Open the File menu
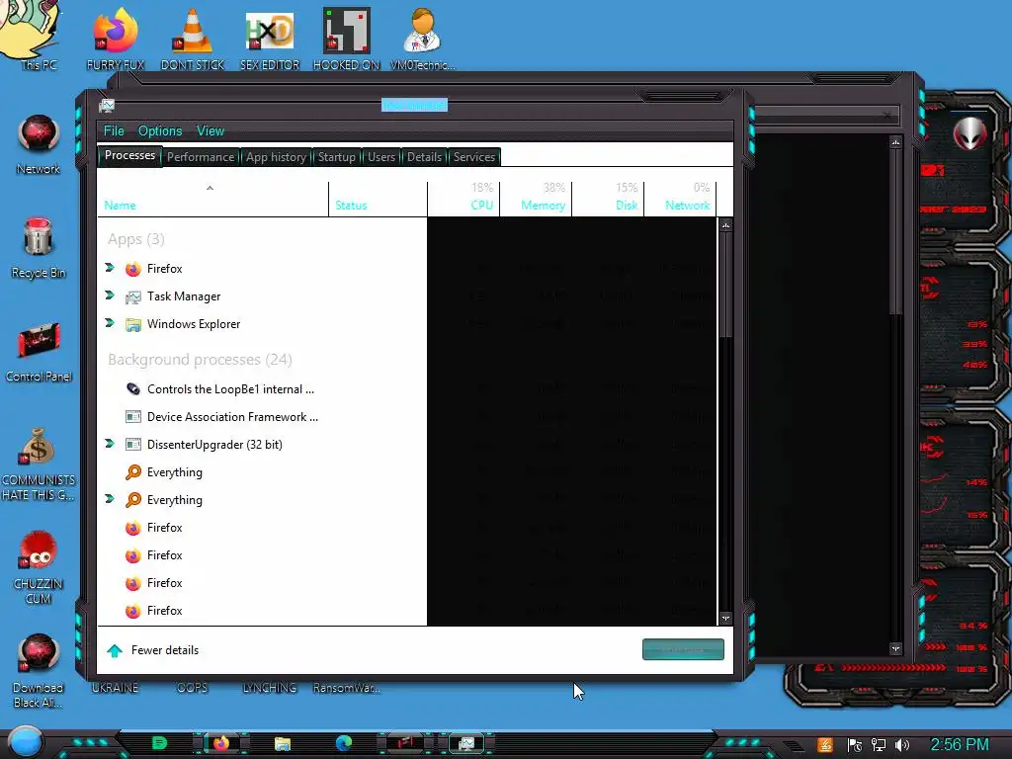This screenshot has width=1012, height=759. 114,131
